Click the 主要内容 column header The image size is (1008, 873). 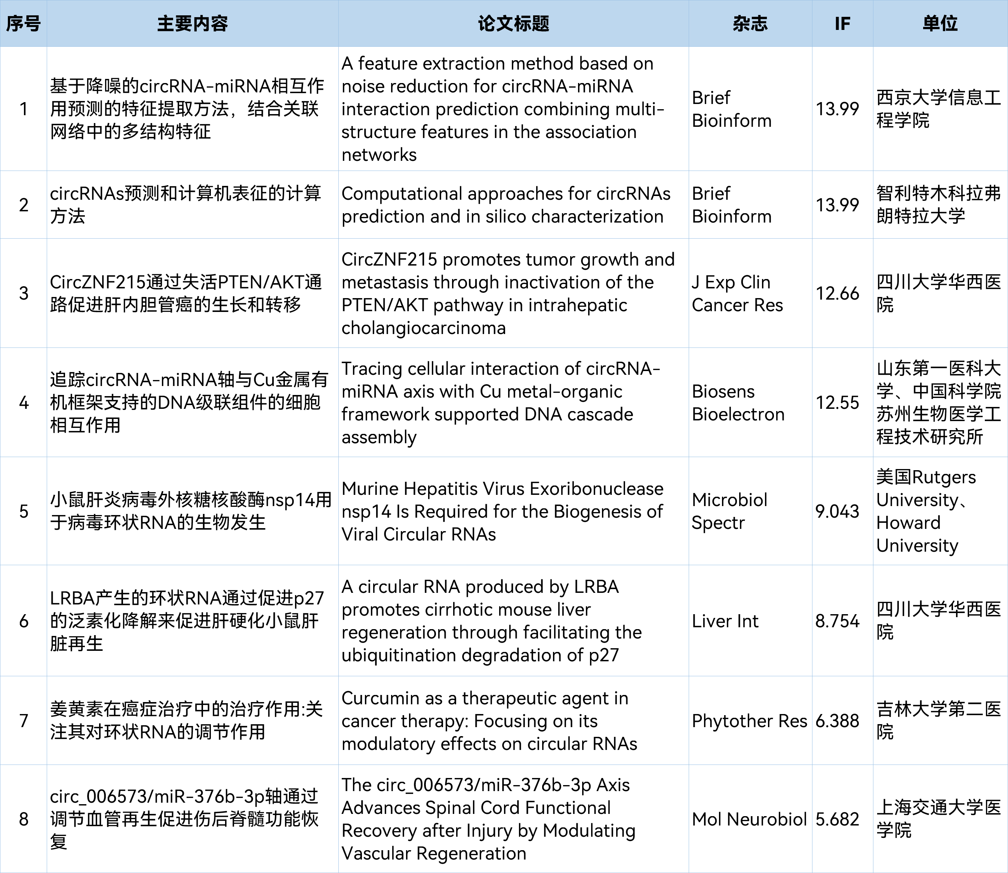click(x=192, y=24)
